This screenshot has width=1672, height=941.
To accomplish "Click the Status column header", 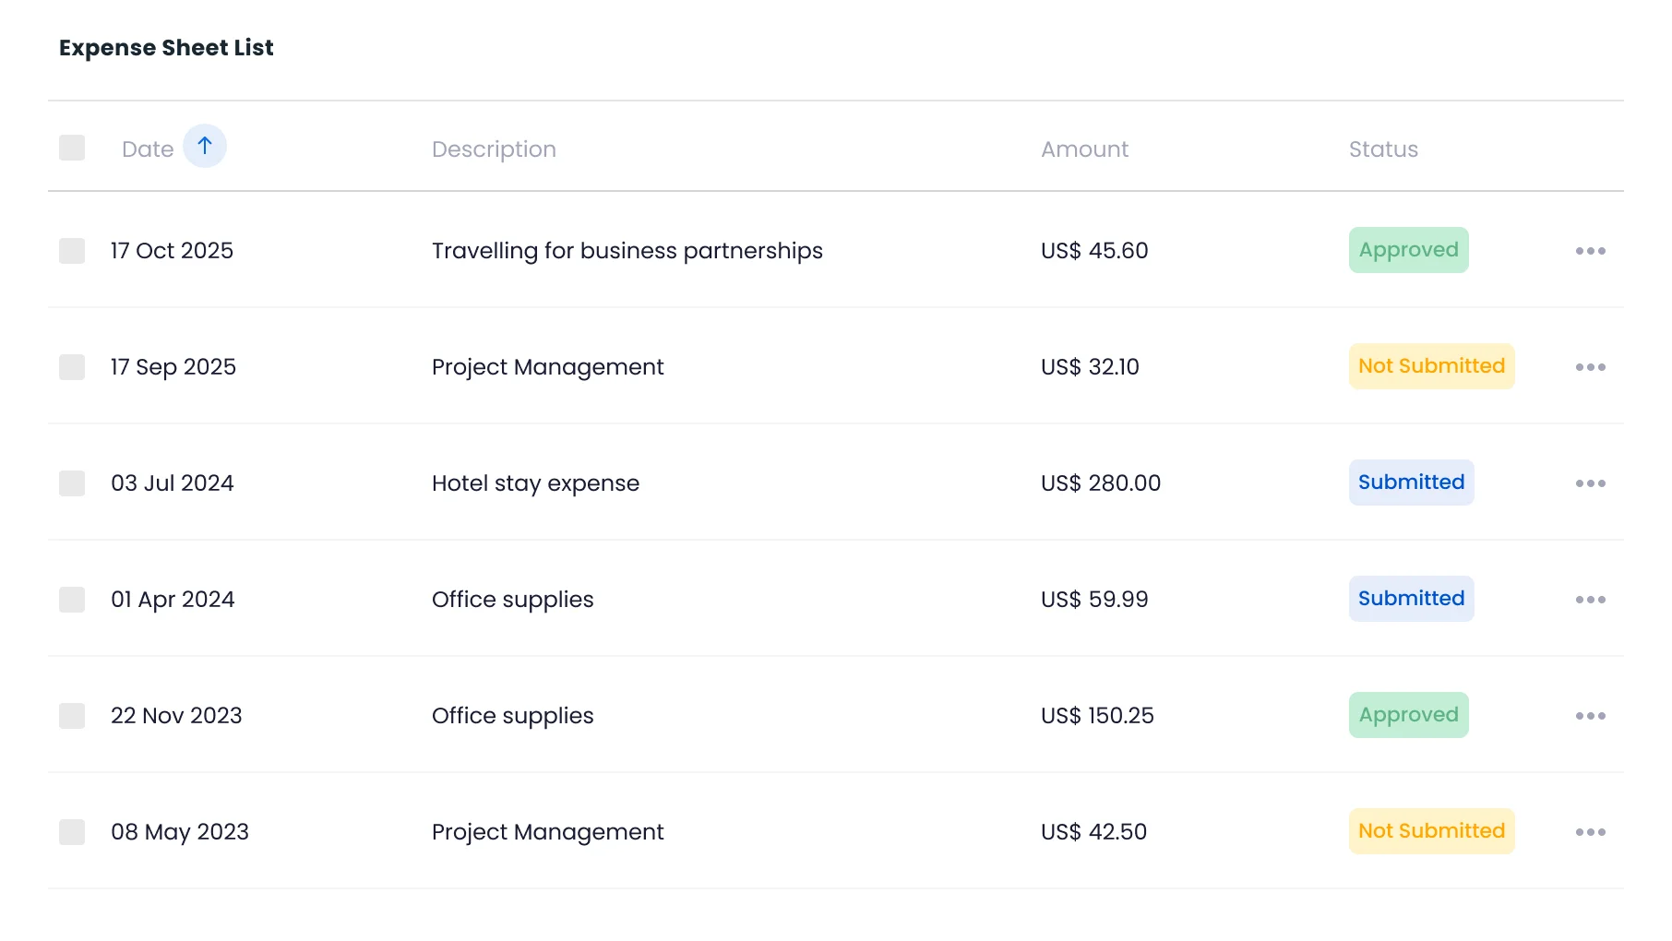I will coord(1383,149).
